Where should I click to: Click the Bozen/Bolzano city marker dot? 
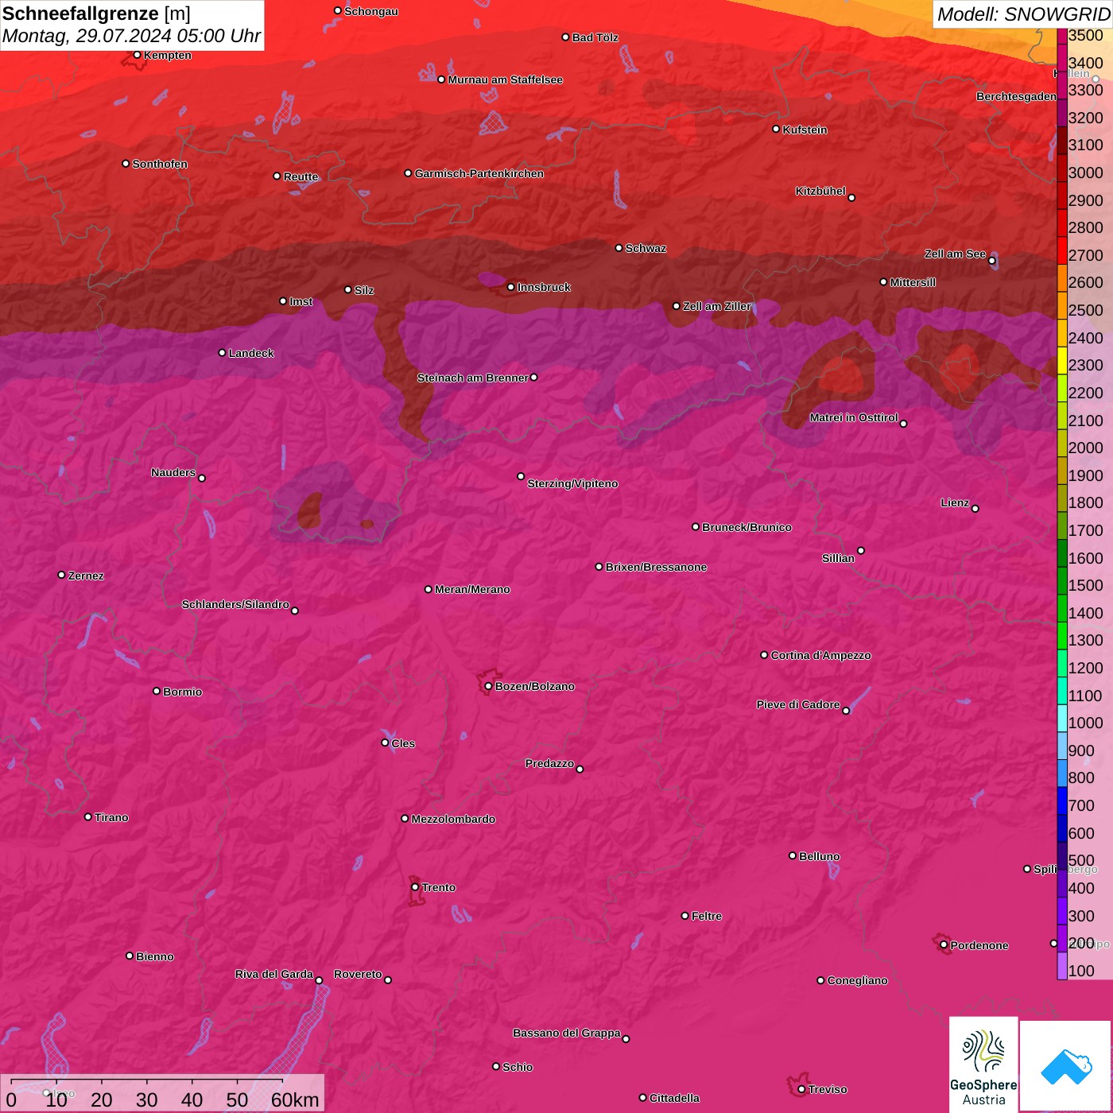(x=488, y=686)
